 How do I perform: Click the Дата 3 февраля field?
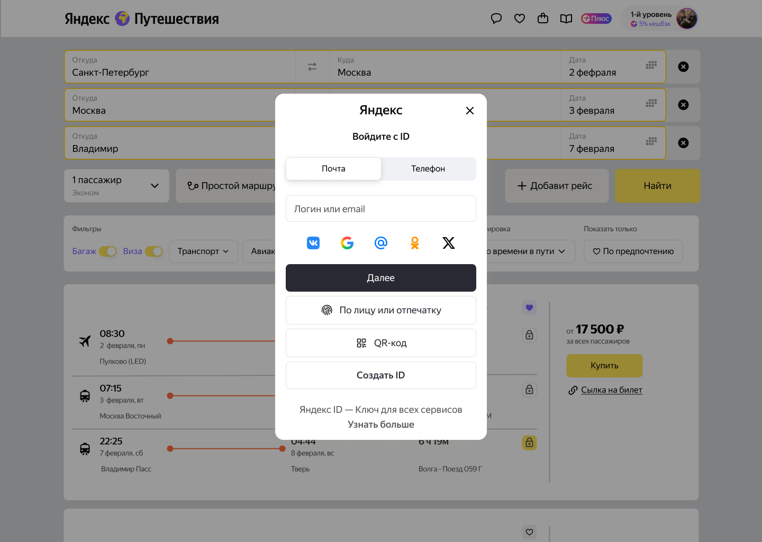(x=613, y=105)
